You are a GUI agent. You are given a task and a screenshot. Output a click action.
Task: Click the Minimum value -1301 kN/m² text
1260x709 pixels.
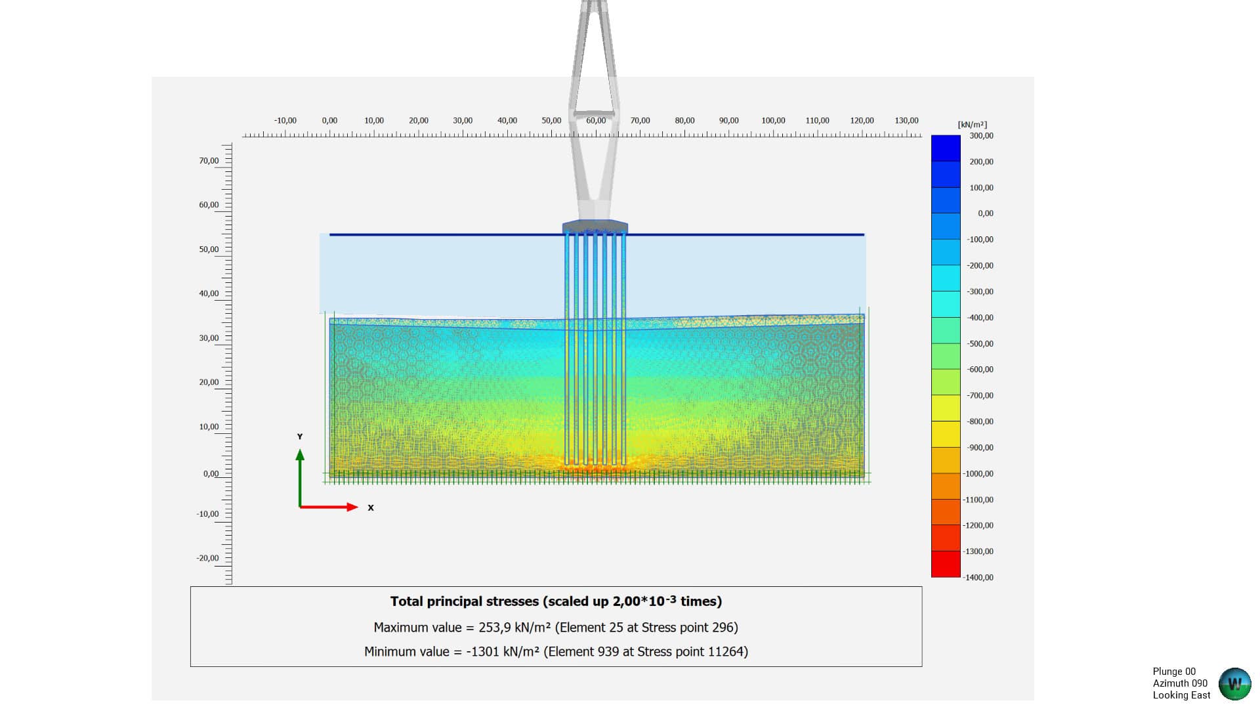tap(556, 652)
